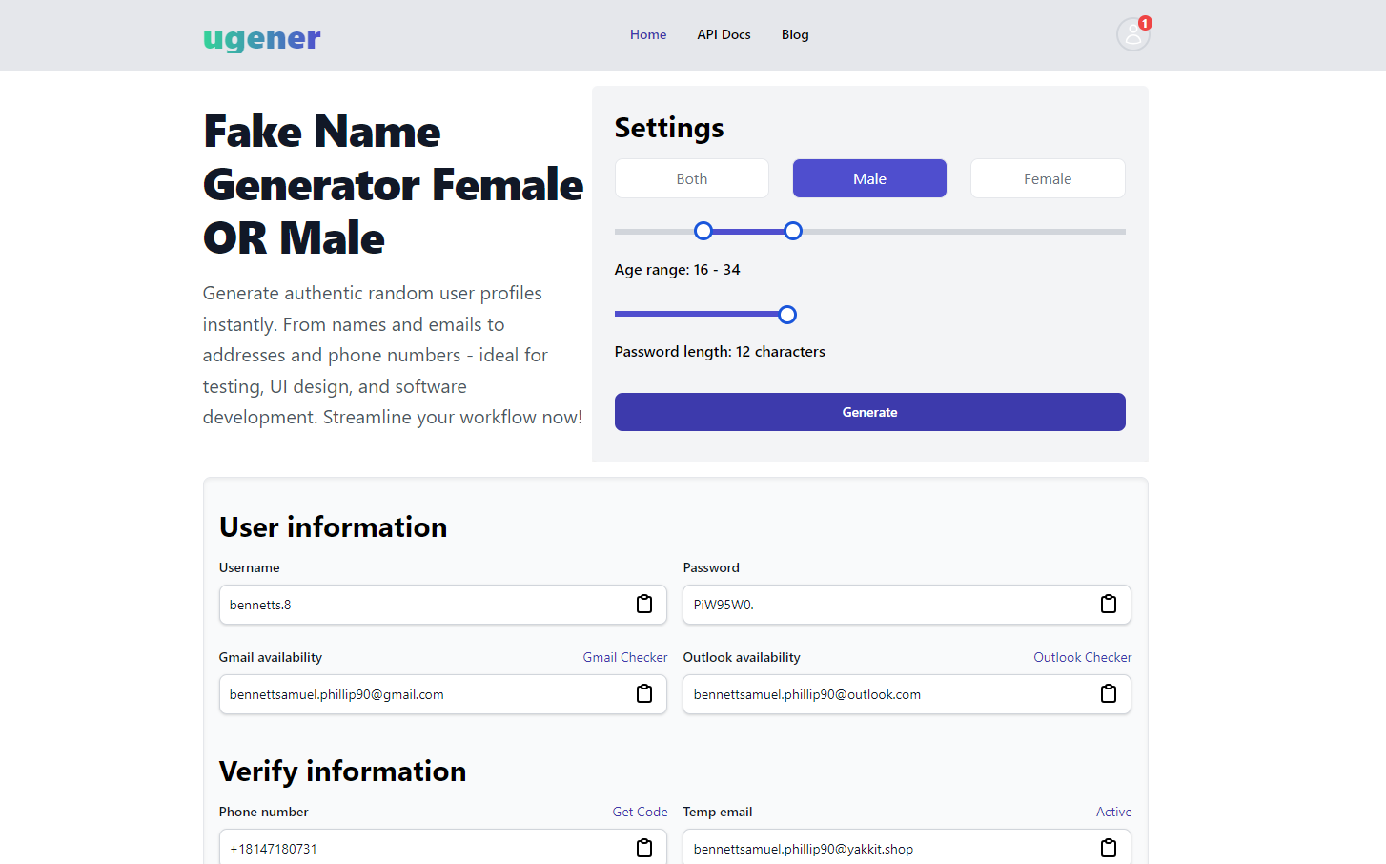The width and height of the screenshot is (1386, 864).
Task: Copy the phone number to clipboard
Action: (644, 848)
